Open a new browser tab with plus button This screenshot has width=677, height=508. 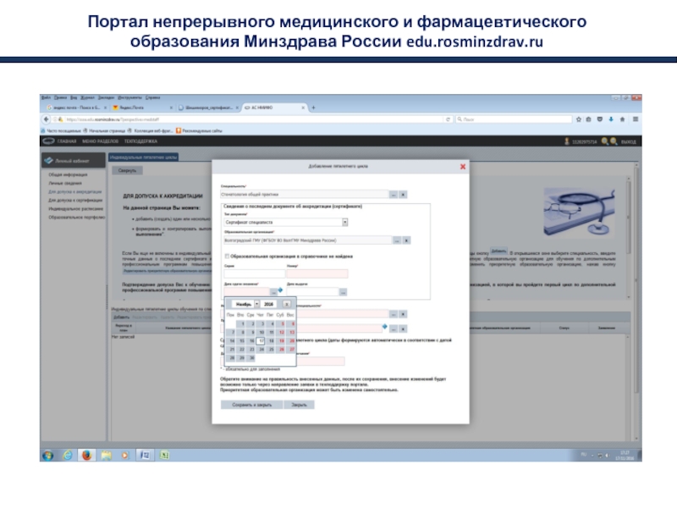click(313, 108)
